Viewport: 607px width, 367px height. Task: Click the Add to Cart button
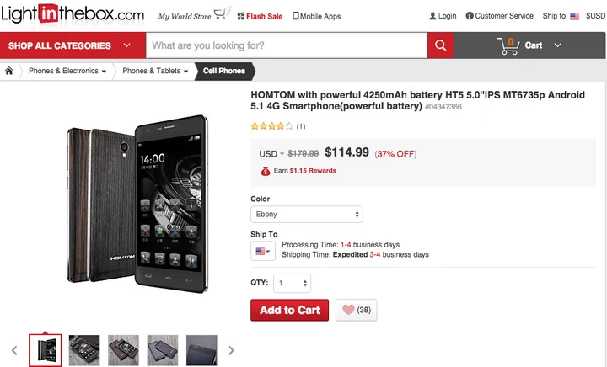point(289,310)
